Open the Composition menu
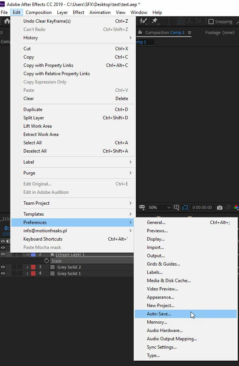 (x=39, y=12)
